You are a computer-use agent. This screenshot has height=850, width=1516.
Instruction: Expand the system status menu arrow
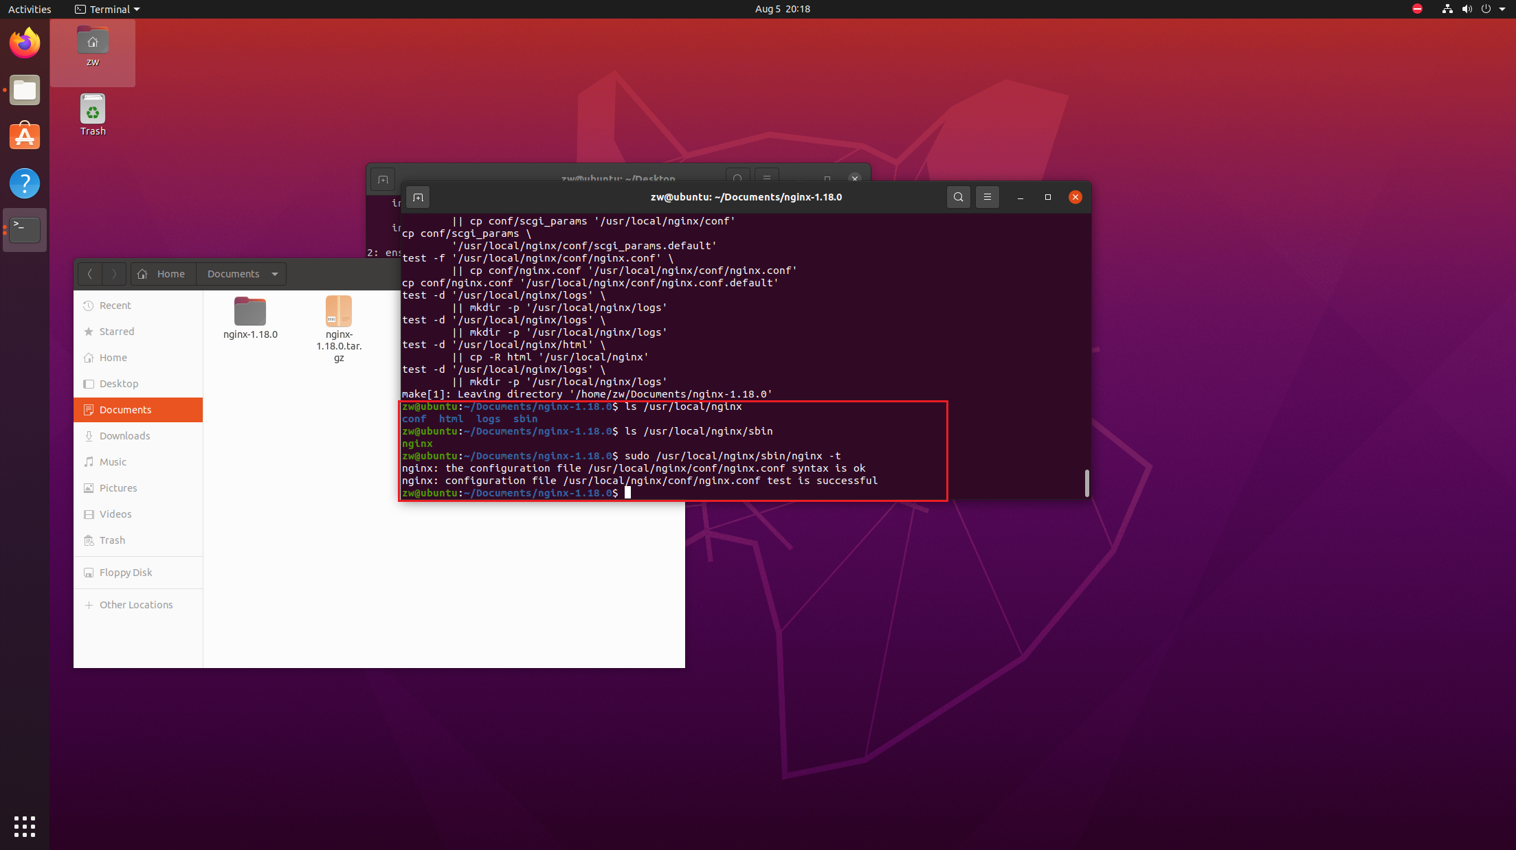pos(1502,9)
